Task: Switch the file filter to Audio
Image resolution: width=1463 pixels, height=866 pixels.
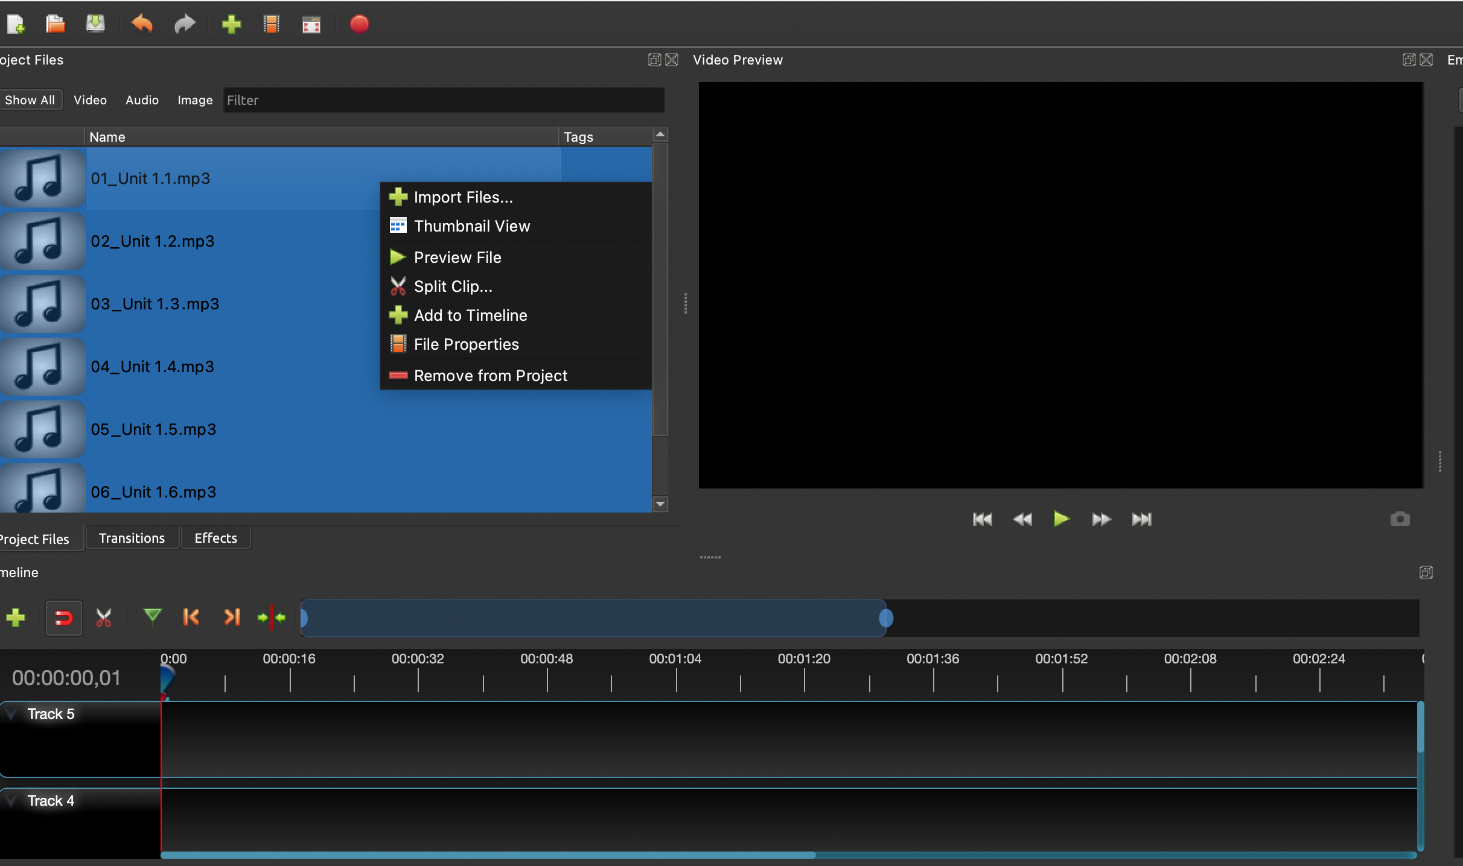Action: (142, 100)
